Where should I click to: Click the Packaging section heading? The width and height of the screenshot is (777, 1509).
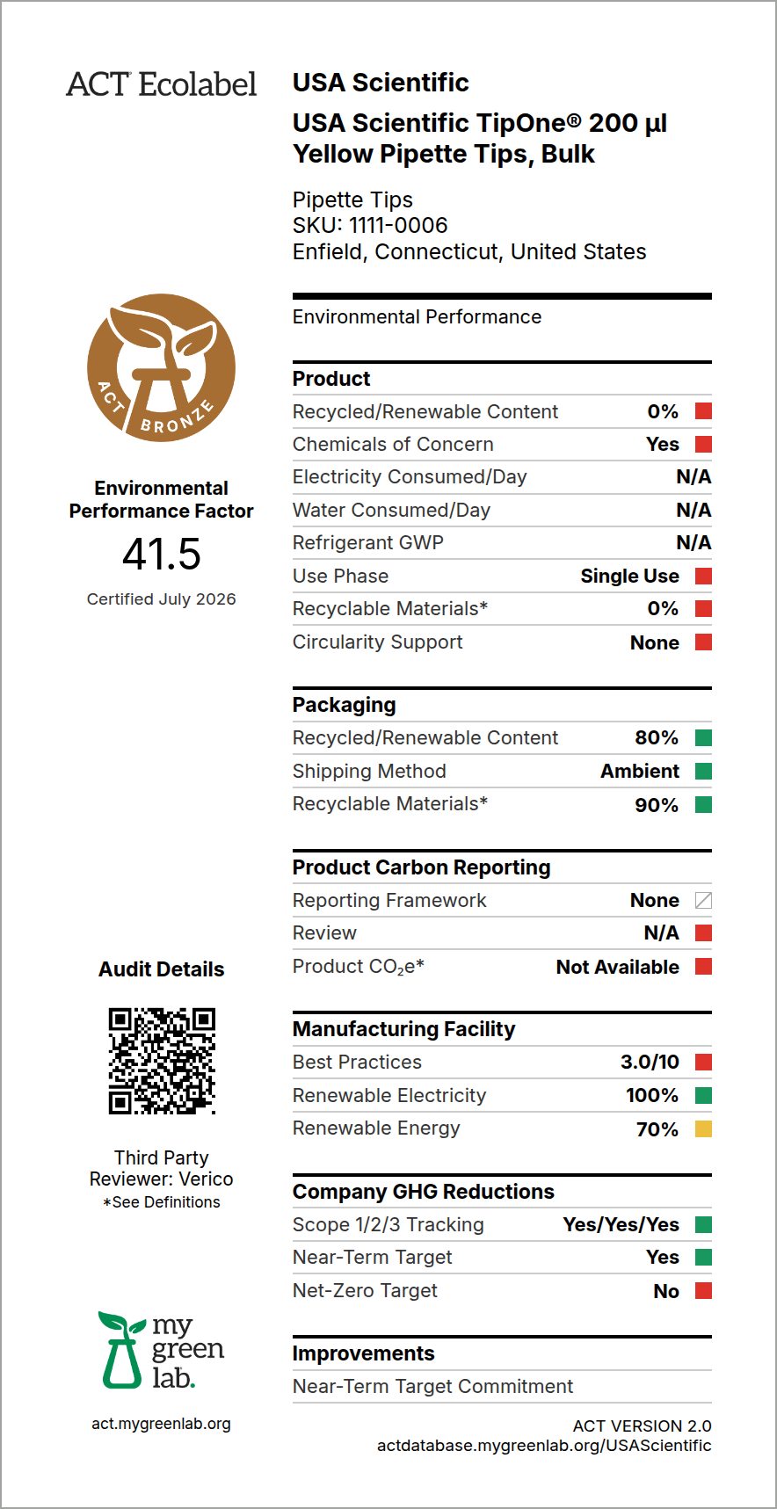click(345, 705)
